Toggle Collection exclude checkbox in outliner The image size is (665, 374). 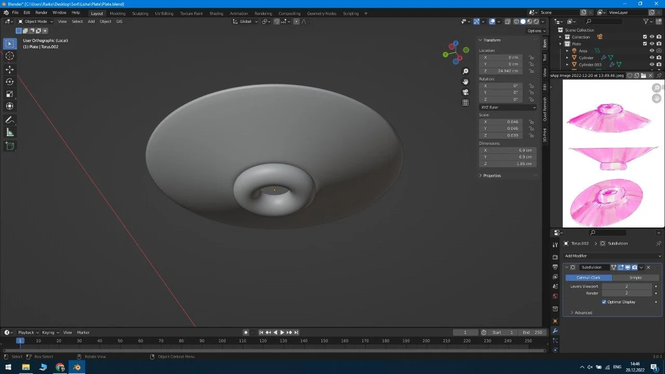pos(645,37)
